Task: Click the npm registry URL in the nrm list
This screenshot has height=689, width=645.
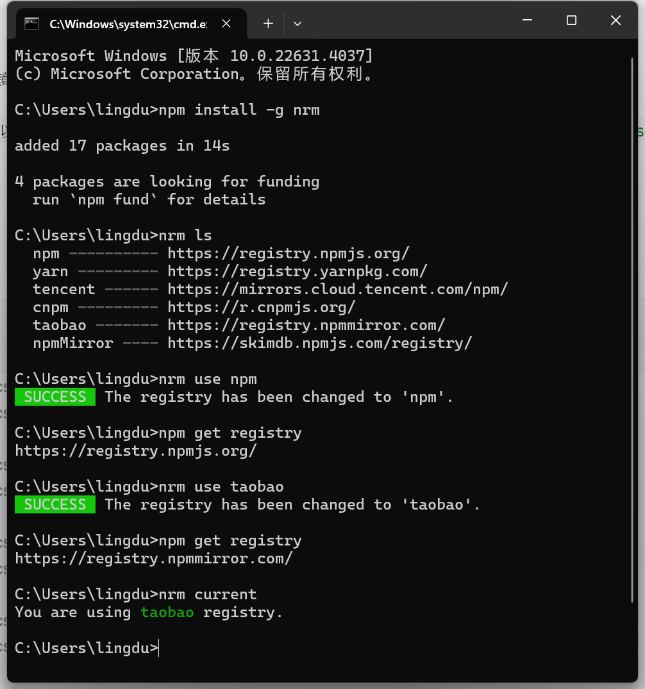Action: pyautogui.click(x=288, y=253)
